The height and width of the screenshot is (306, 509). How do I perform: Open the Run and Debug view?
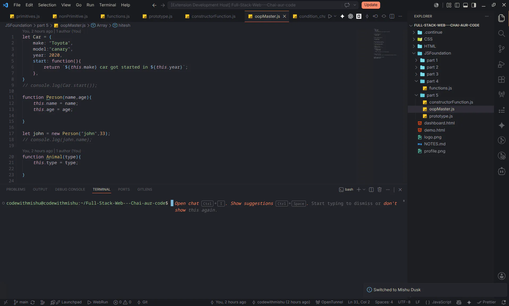501,64
